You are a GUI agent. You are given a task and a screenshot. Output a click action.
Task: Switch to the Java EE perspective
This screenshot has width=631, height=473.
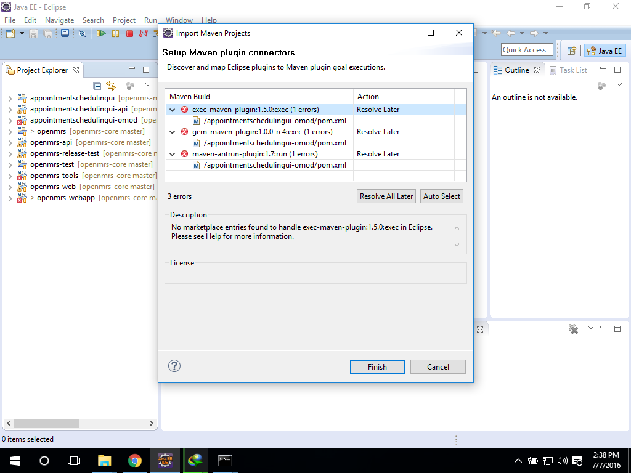pyautogui.click(x=605, y=51)
